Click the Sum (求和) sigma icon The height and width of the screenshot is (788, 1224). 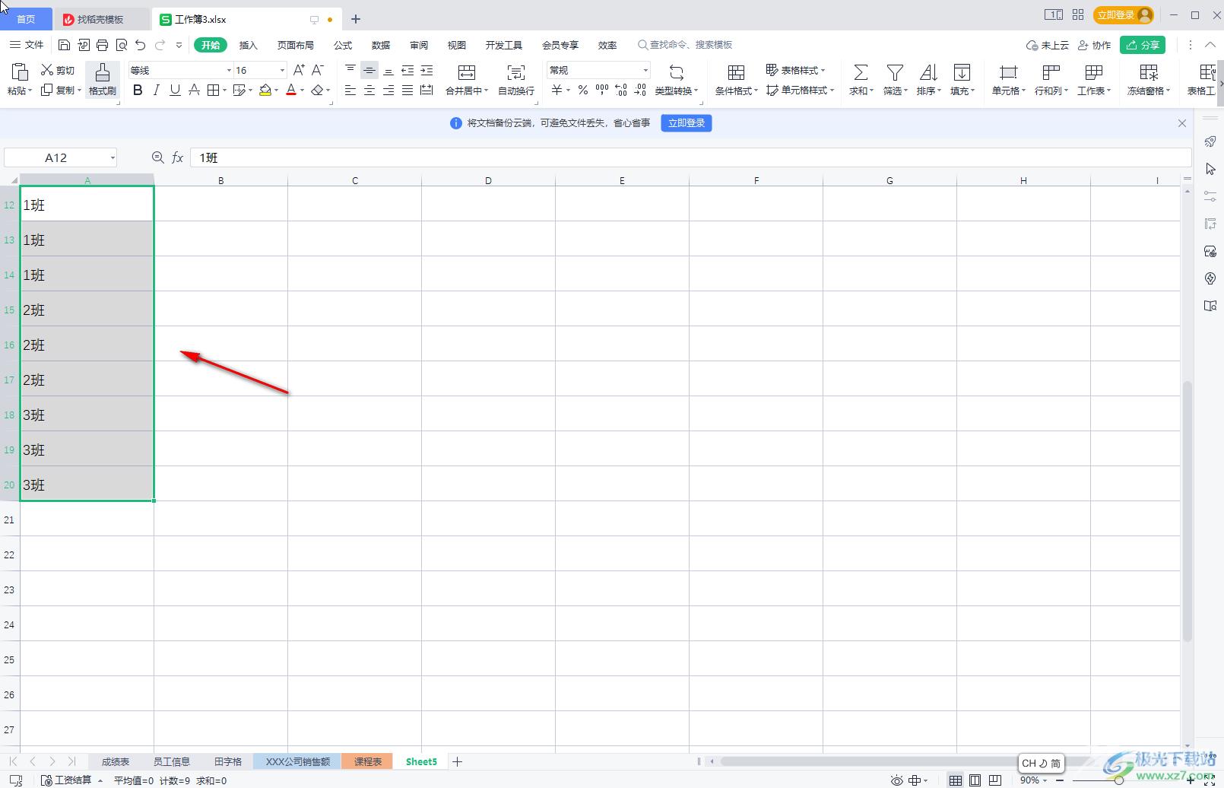(x=861, y=73)
